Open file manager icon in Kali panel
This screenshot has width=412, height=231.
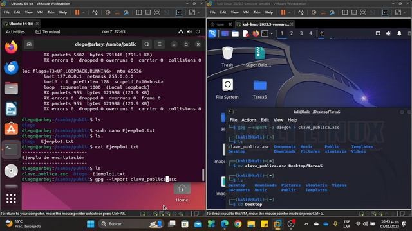pos(235,33)
